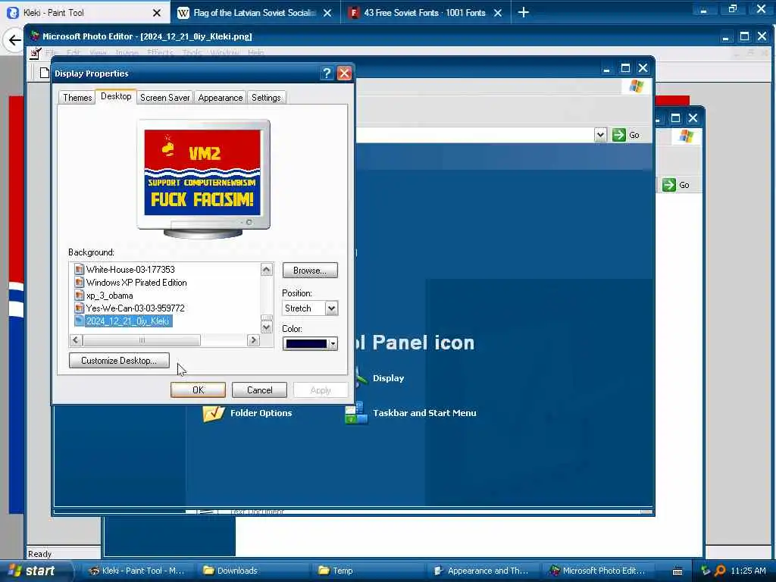Close the Display Properties dialog
The width and height of the screenshot is (776, 582).
coord(345,74)
